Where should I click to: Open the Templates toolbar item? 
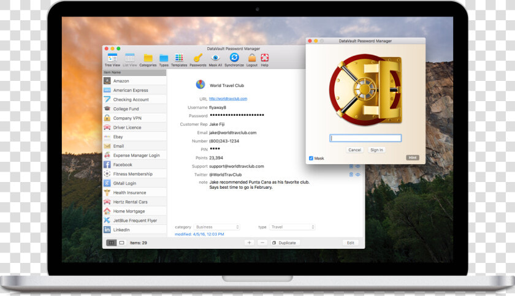179,61
